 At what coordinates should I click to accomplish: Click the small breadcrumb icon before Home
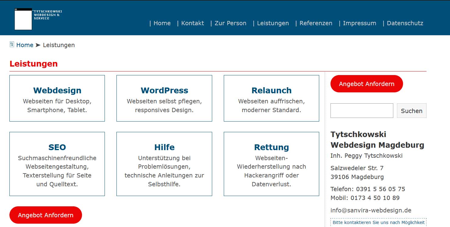(x=12, y=44)
